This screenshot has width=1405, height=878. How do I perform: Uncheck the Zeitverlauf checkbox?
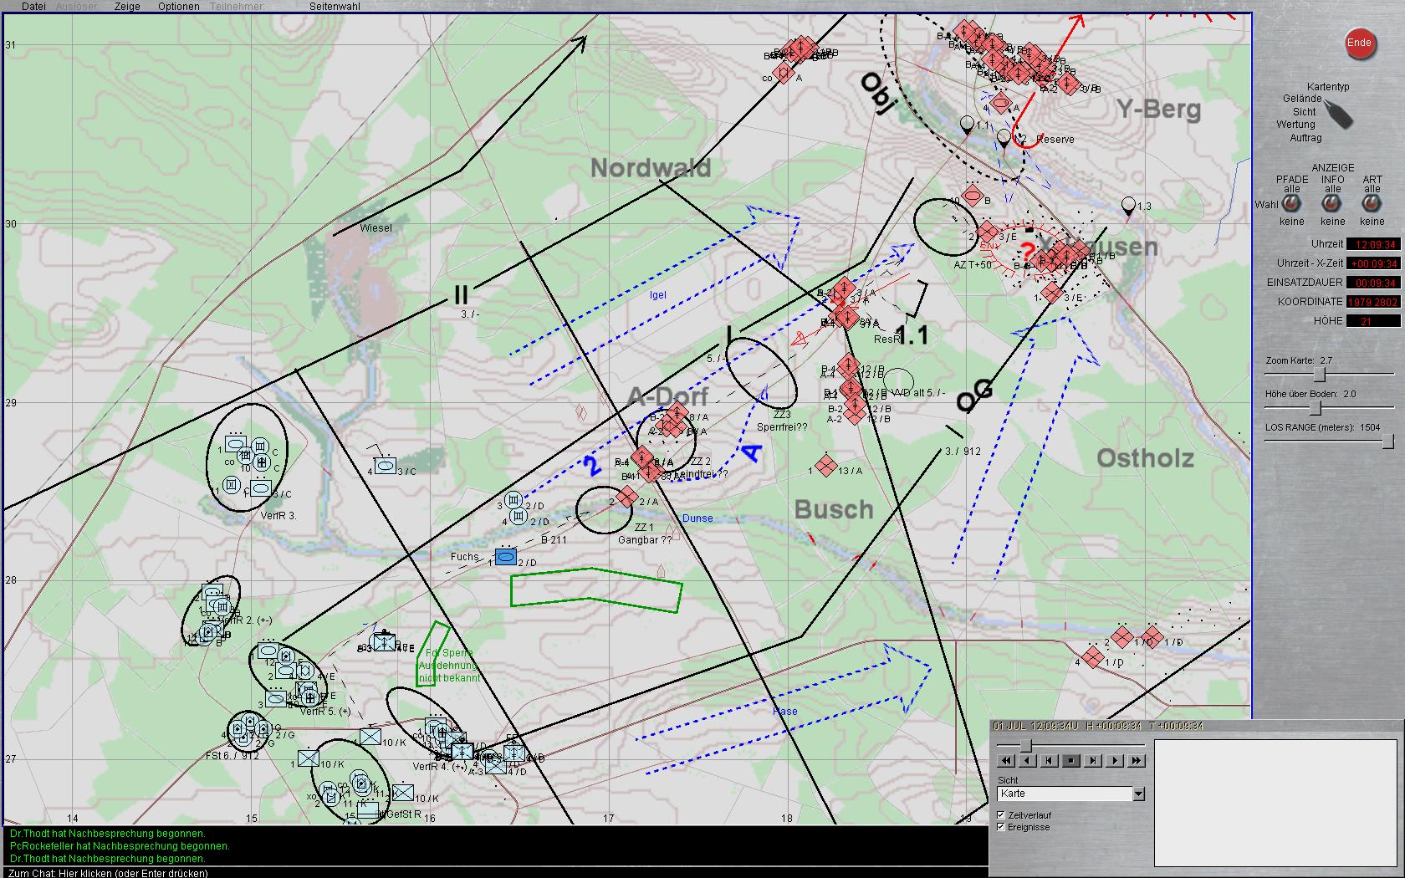[1001, 814]
